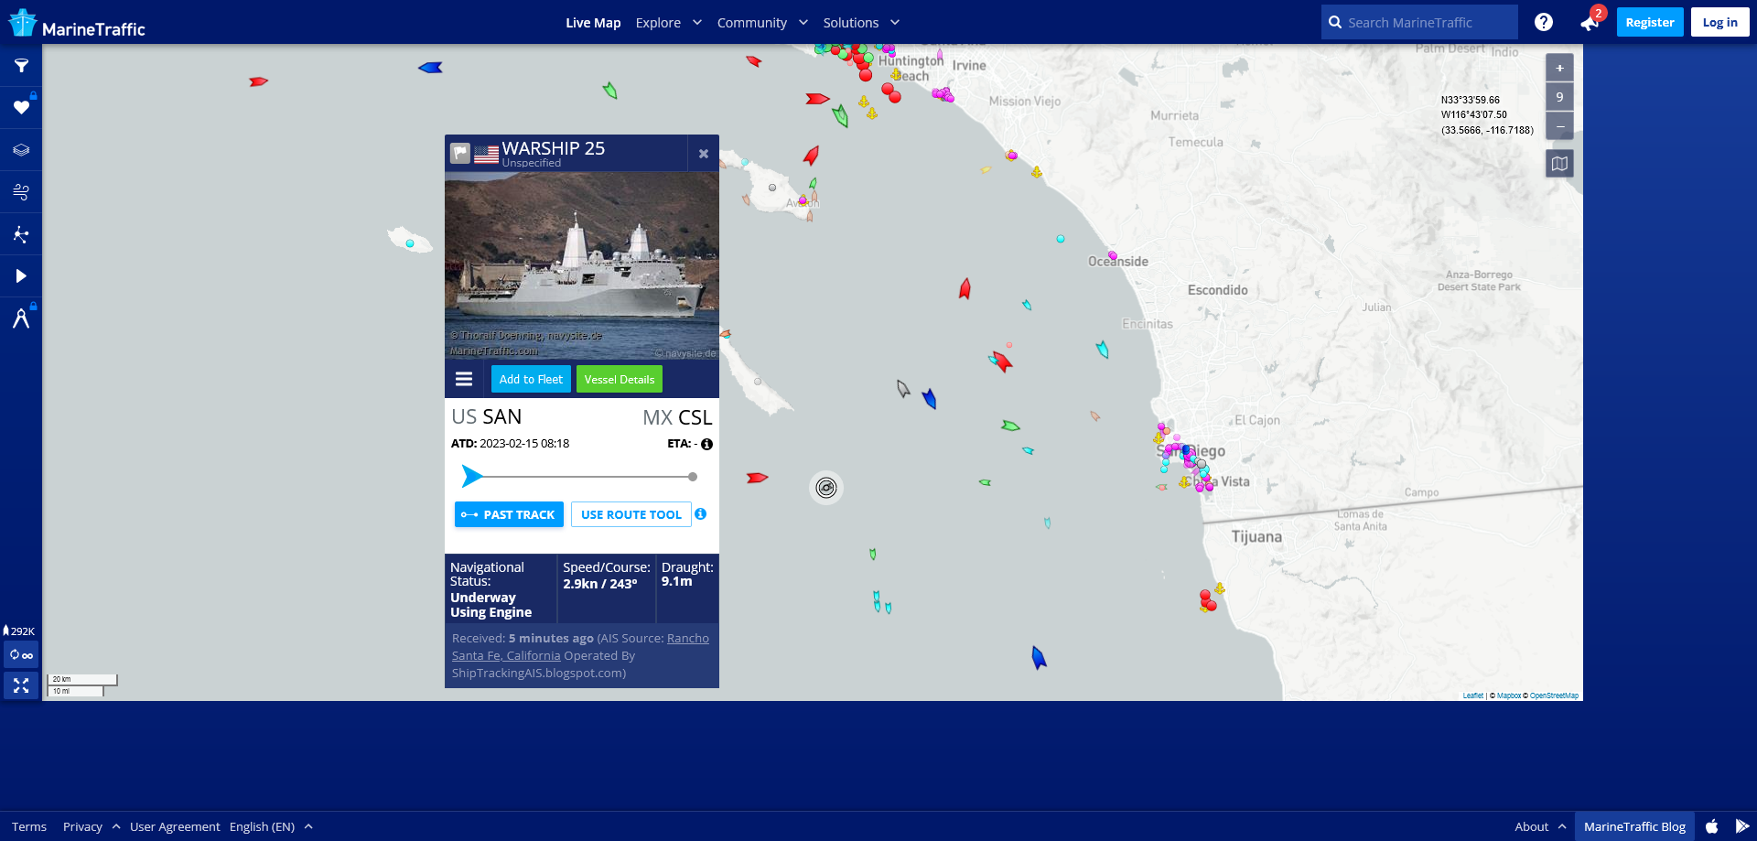
Task: Expand the Solutions dropdown menu
Action: click(861, 23)
